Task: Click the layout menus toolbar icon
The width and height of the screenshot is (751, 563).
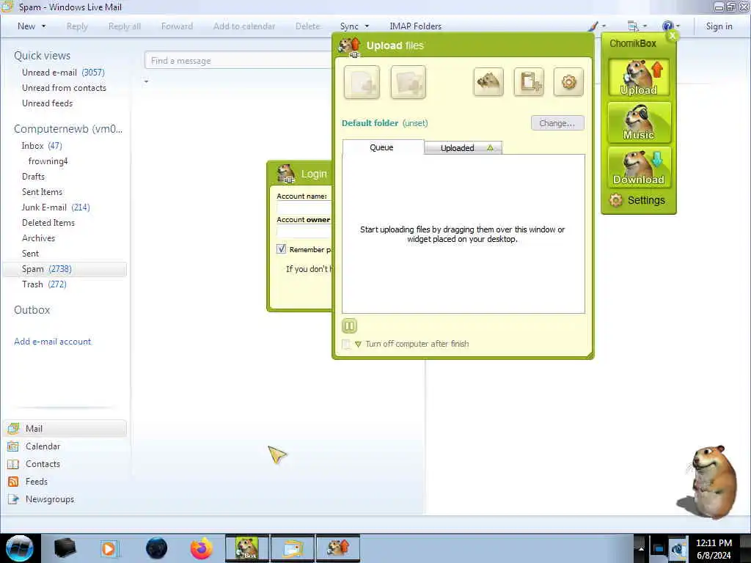Action: [x=633, y=26]
